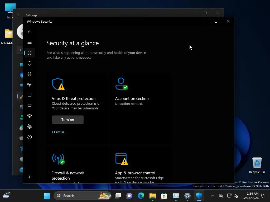
Task: Click Windows Security shield in taskbar
Action: point(199,196)
